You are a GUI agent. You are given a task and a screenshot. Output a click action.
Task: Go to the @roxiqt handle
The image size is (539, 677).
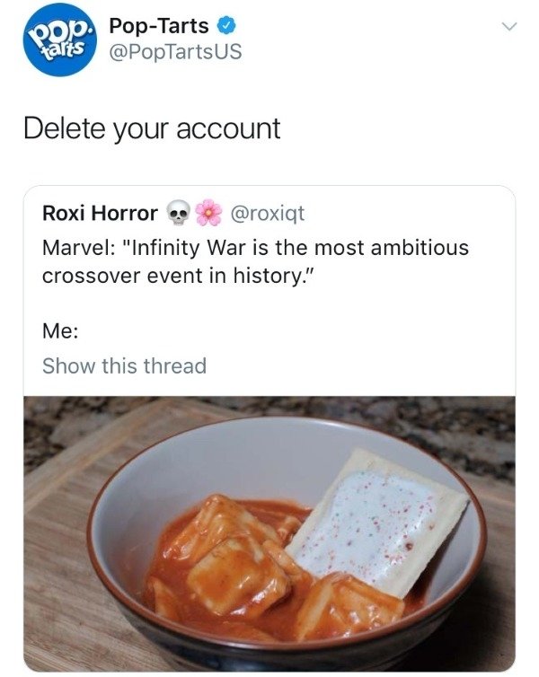click(268, 213)
